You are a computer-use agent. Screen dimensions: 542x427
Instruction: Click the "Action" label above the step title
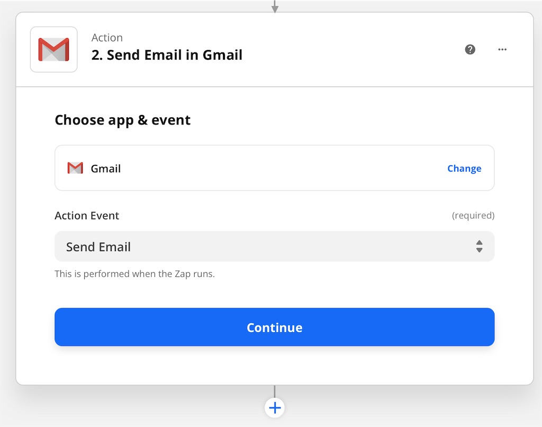pyautogui.click(x=107, y=38)
